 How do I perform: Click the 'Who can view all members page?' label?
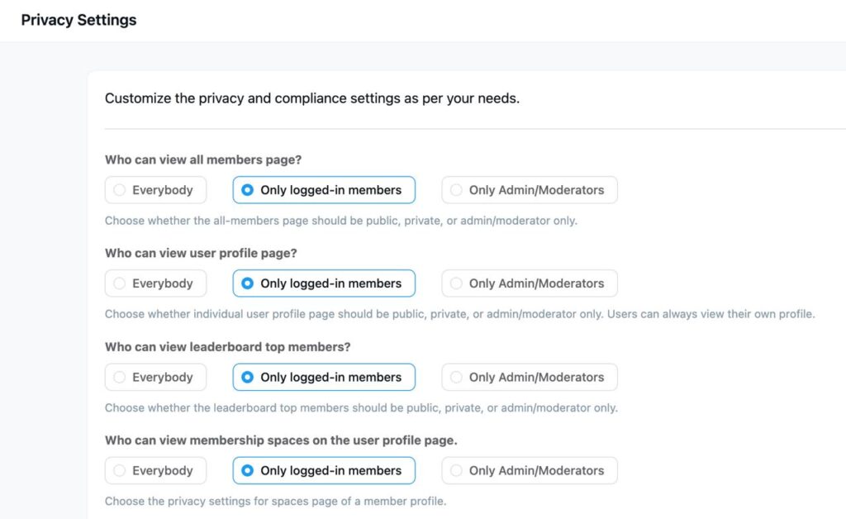point(203,160)
